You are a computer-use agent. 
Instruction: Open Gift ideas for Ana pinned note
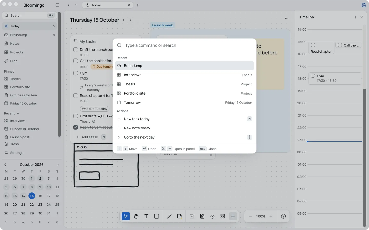30,95
